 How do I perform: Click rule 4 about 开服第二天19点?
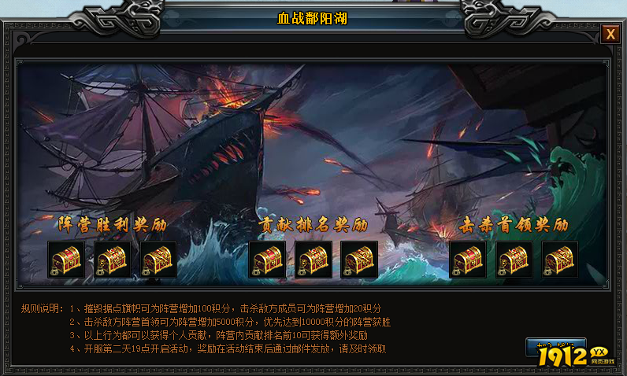pyautogui.click(x=228, y=348)
